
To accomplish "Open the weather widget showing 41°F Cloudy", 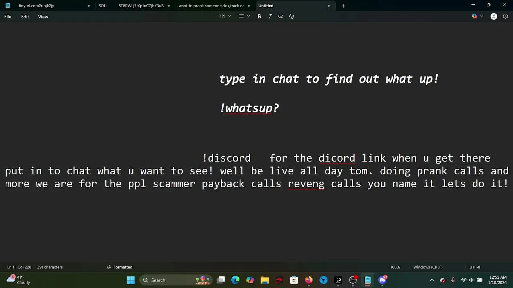I will pos(18,280).
